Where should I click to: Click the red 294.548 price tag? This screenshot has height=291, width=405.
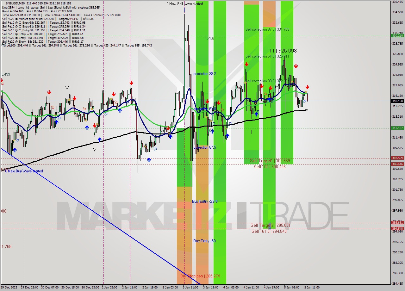coord(398,229)
